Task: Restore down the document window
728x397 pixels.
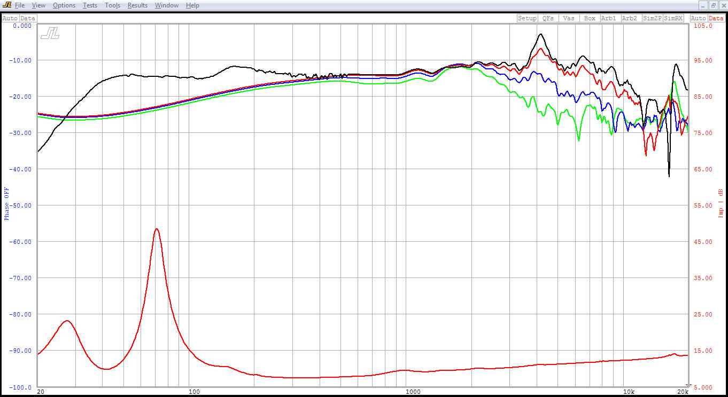Action: tap(713, 5)
